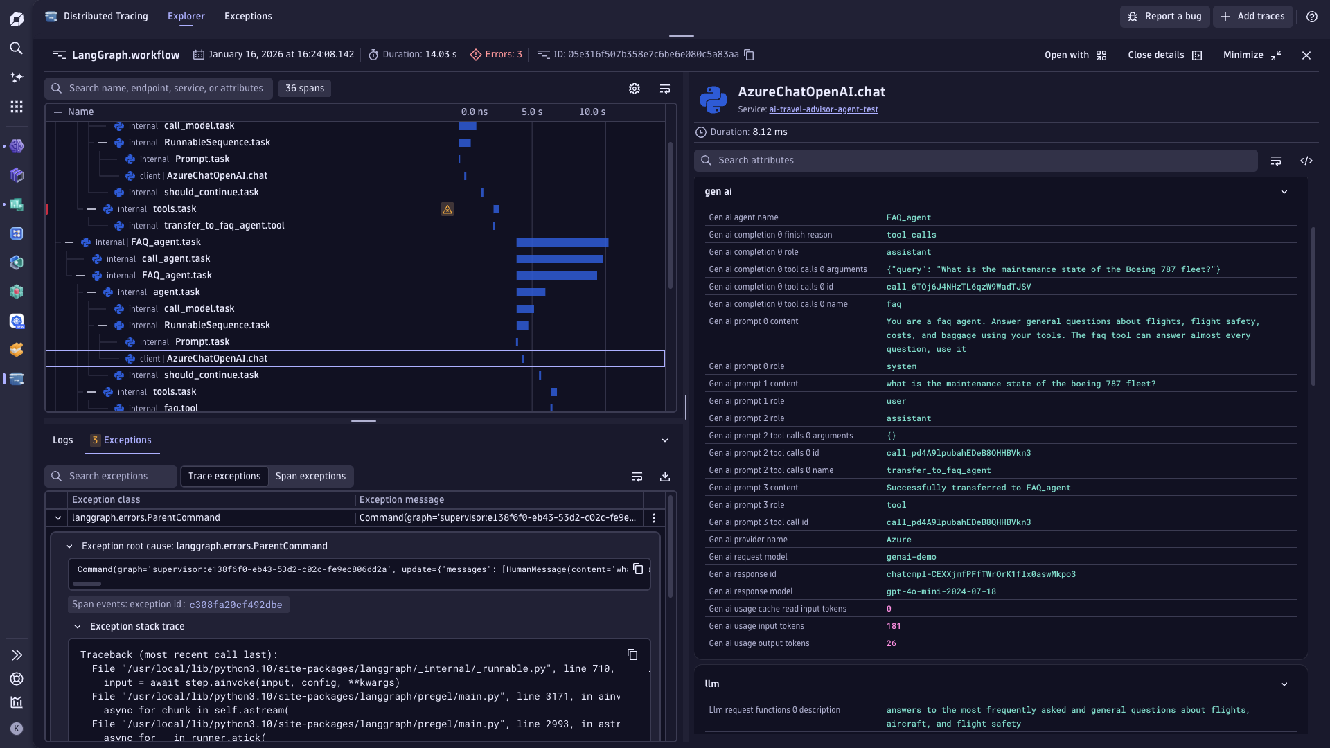This screenshot has width=1330, height=748.
Task: Click the warning icon on tools.task row
Action: [447, 209]
